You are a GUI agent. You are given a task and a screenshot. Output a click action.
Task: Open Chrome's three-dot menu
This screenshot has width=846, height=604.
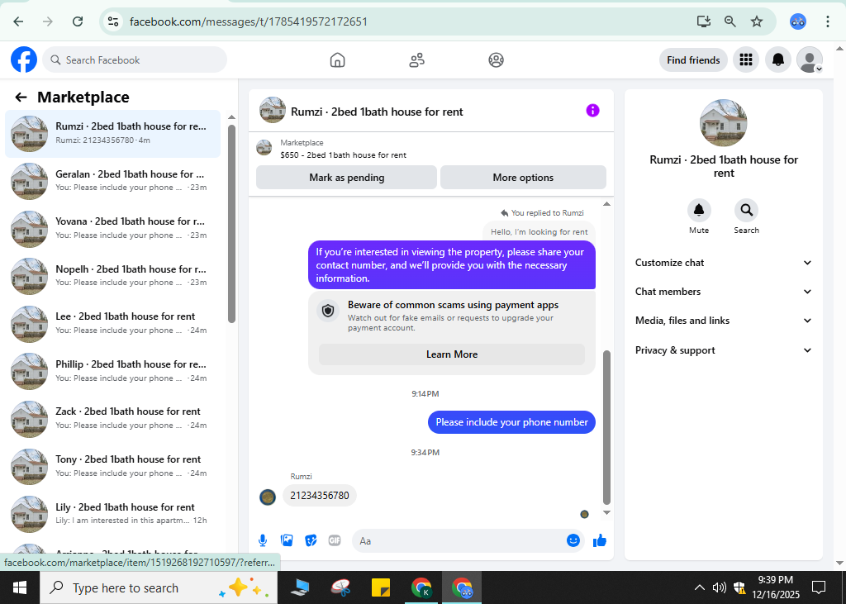pos(827,21)
